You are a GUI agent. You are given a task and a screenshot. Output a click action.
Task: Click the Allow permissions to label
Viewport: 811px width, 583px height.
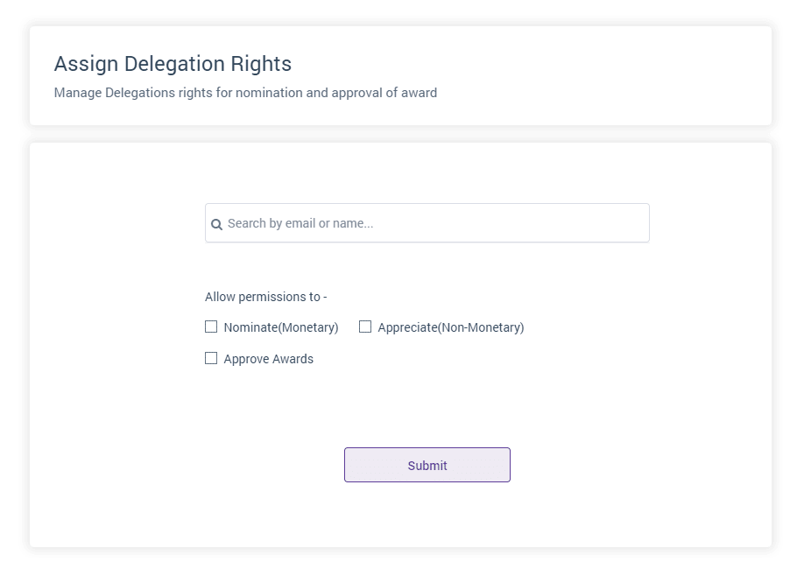265,297
